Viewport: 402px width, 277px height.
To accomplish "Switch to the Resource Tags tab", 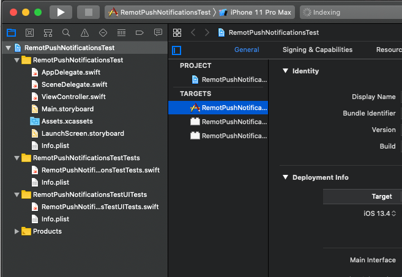I will (x=389, y=50).
